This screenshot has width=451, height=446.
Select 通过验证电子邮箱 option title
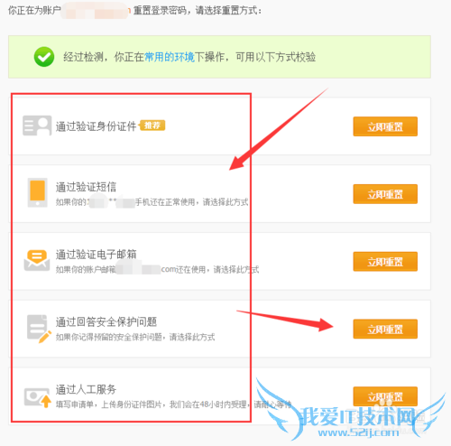coord(96,255)
